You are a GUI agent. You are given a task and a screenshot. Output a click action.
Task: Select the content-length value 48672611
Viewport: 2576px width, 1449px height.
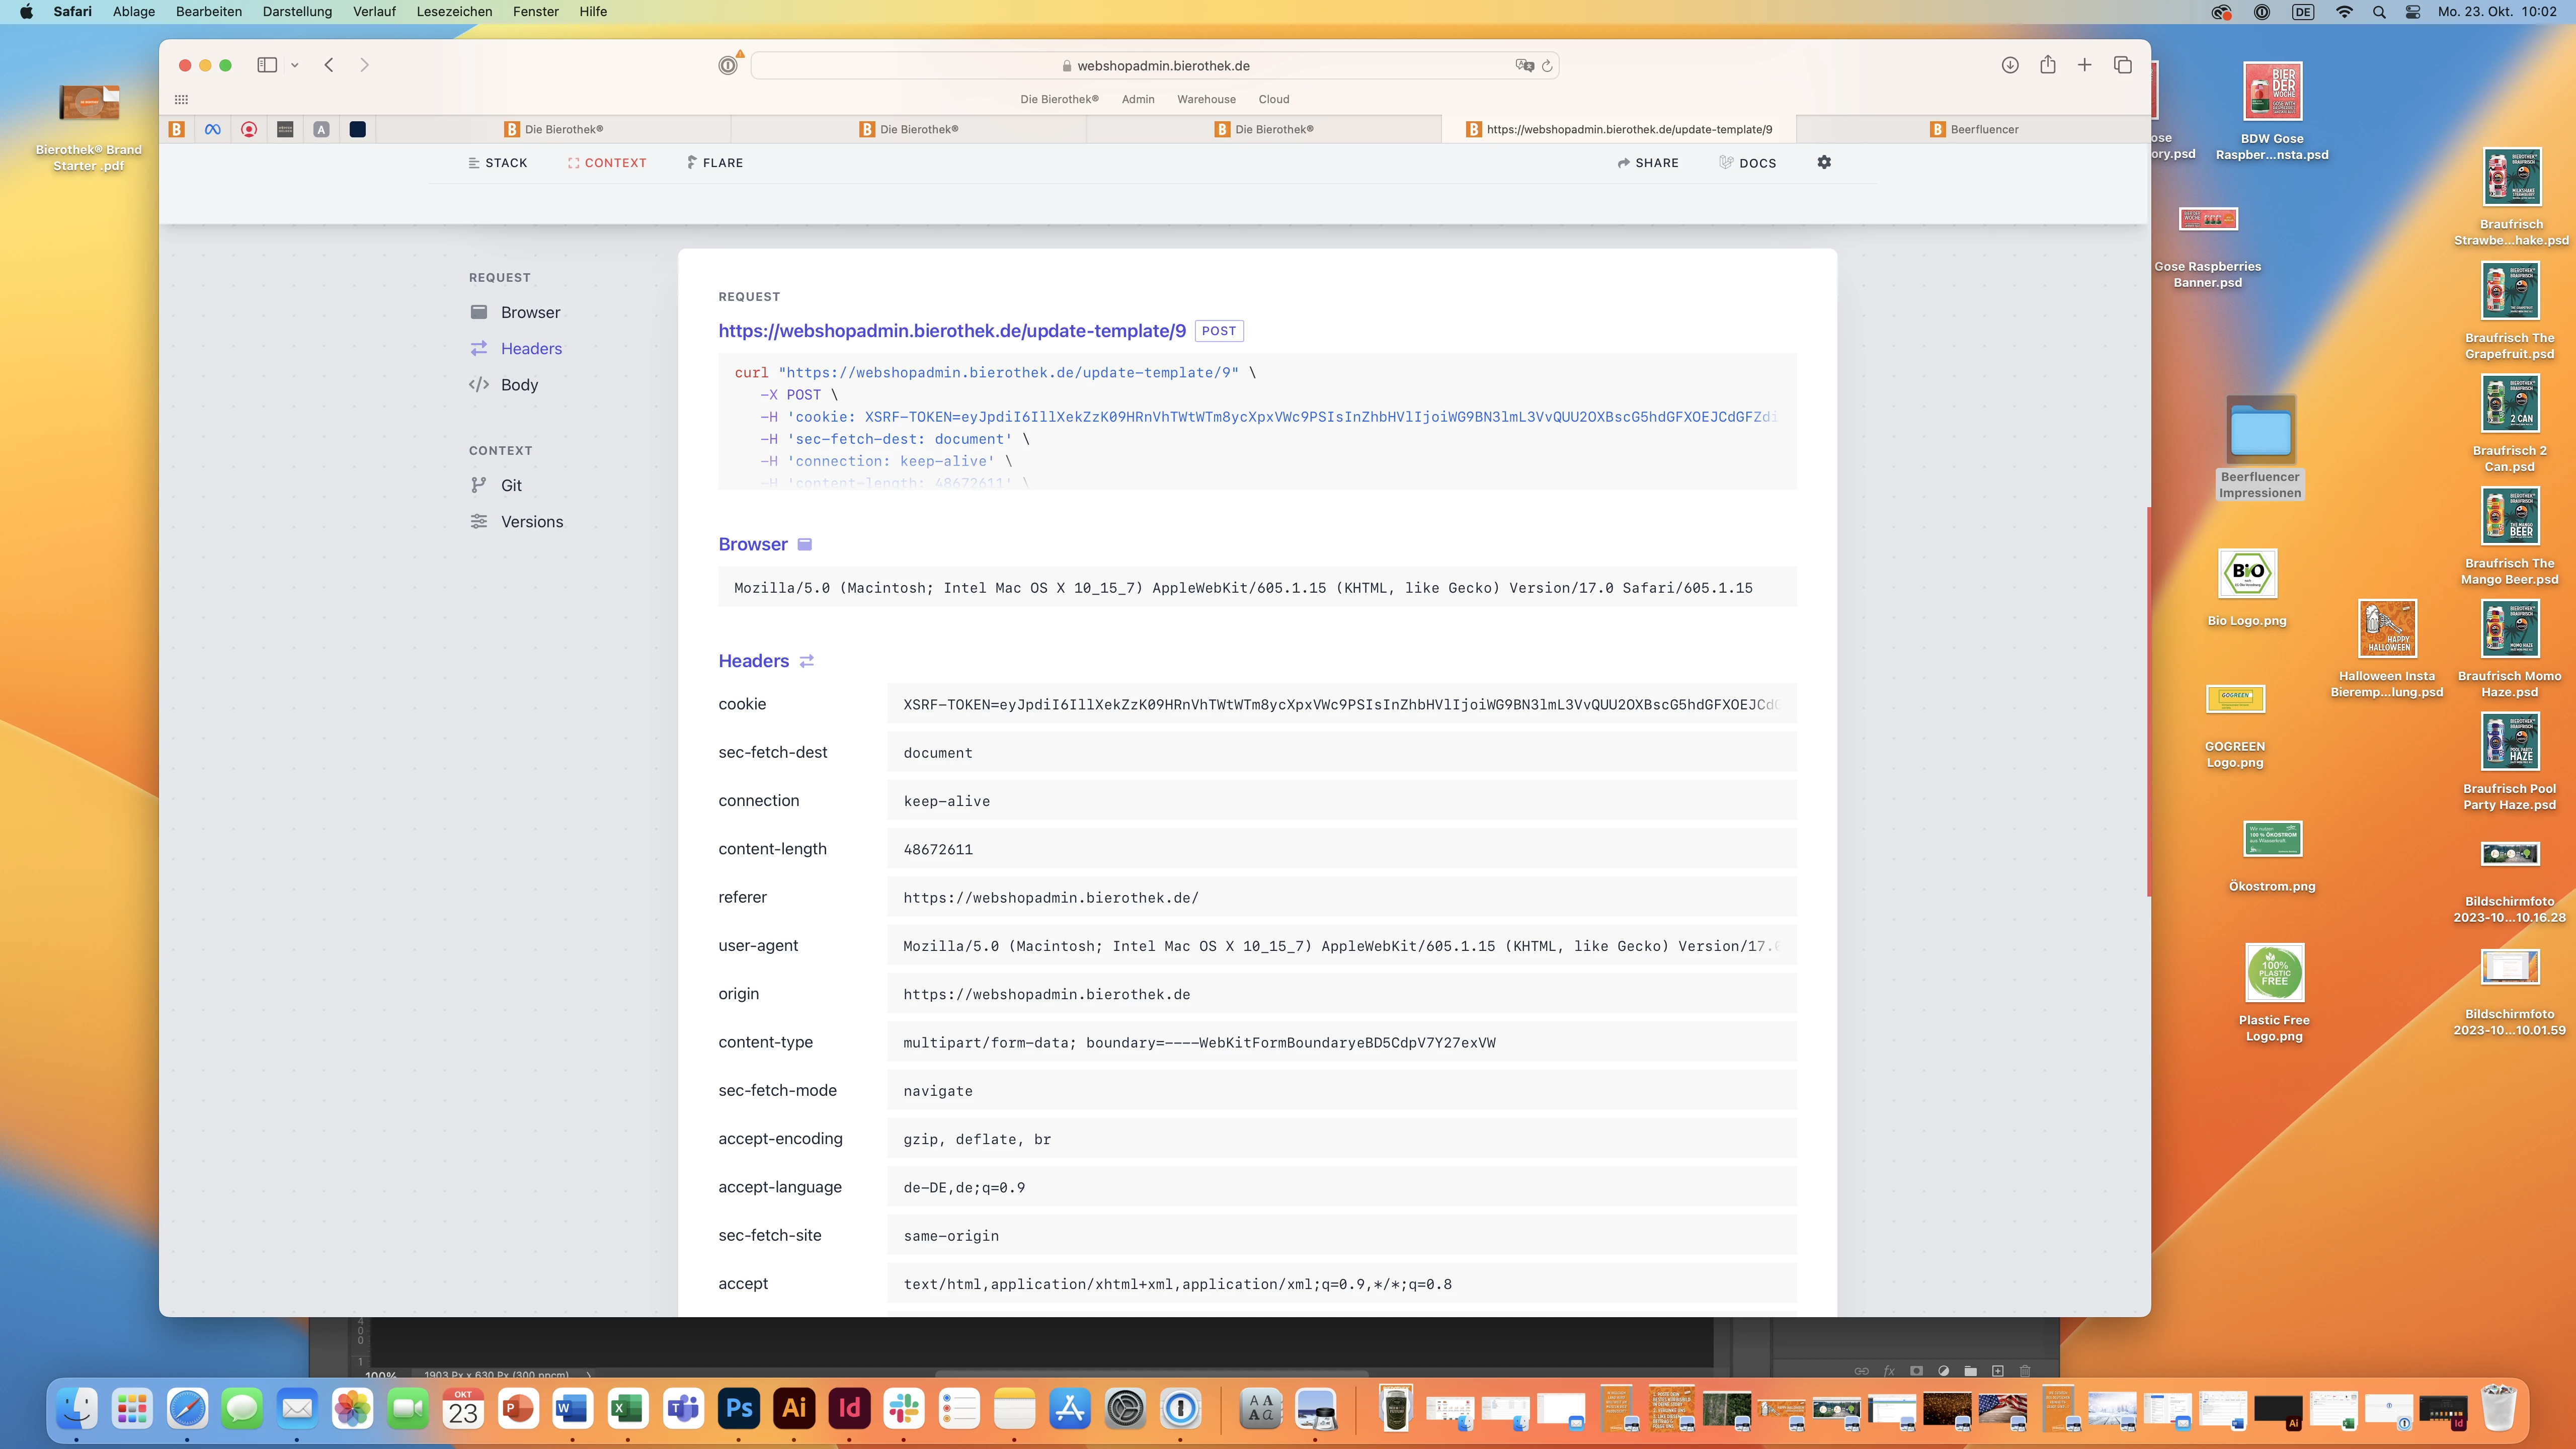[938, 849]
